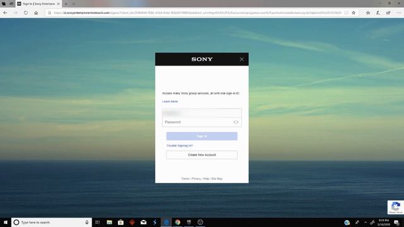Image resolution: width=404 pixels, height=227 pixels.
Task: Click the taskbar search box
Action: 52,223
